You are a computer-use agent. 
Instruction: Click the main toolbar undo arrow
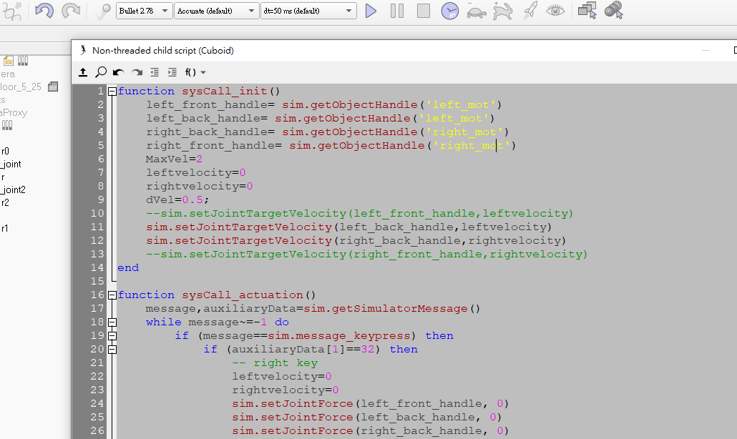coord(44,11)
